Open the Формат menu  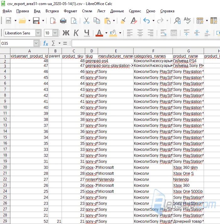click(x=70, y=11)
